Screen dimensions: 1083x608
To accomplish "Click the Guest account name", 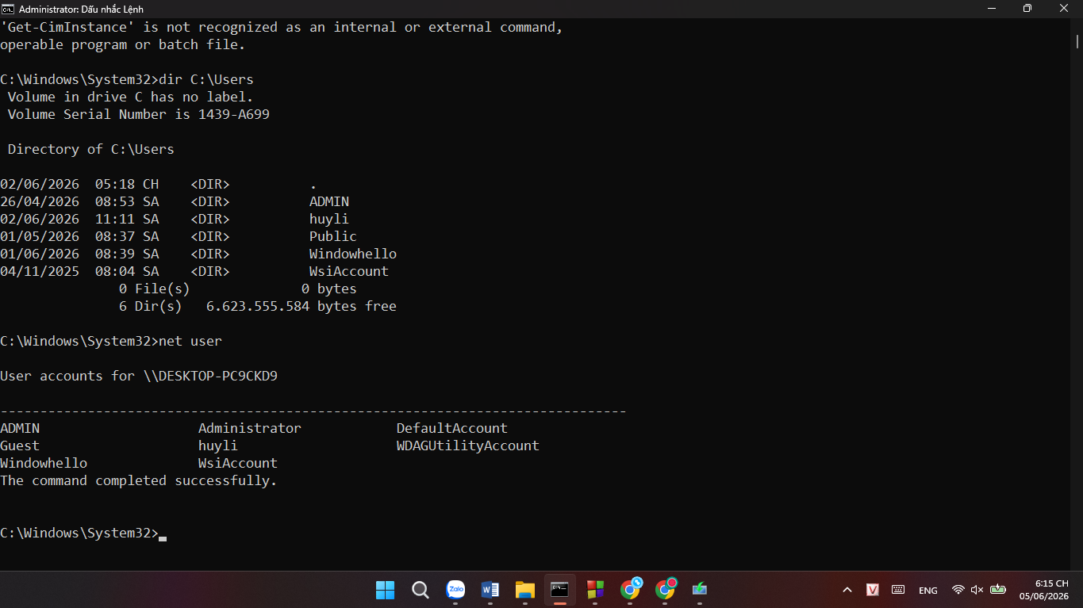I will click(x=20, y=445).
